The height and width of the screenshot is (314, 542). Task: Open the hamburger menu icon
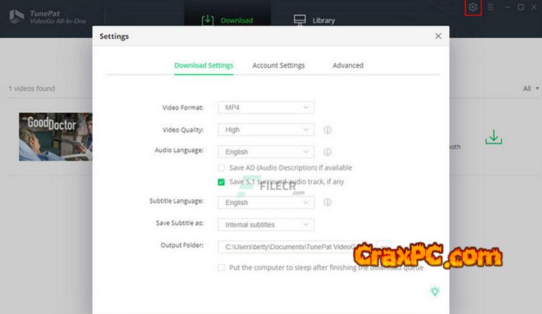490,7
